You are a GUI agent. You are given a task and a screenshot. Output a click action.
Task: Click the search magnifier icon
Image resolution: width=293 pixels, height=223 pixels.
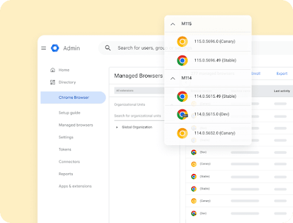[x=108, y=48]
